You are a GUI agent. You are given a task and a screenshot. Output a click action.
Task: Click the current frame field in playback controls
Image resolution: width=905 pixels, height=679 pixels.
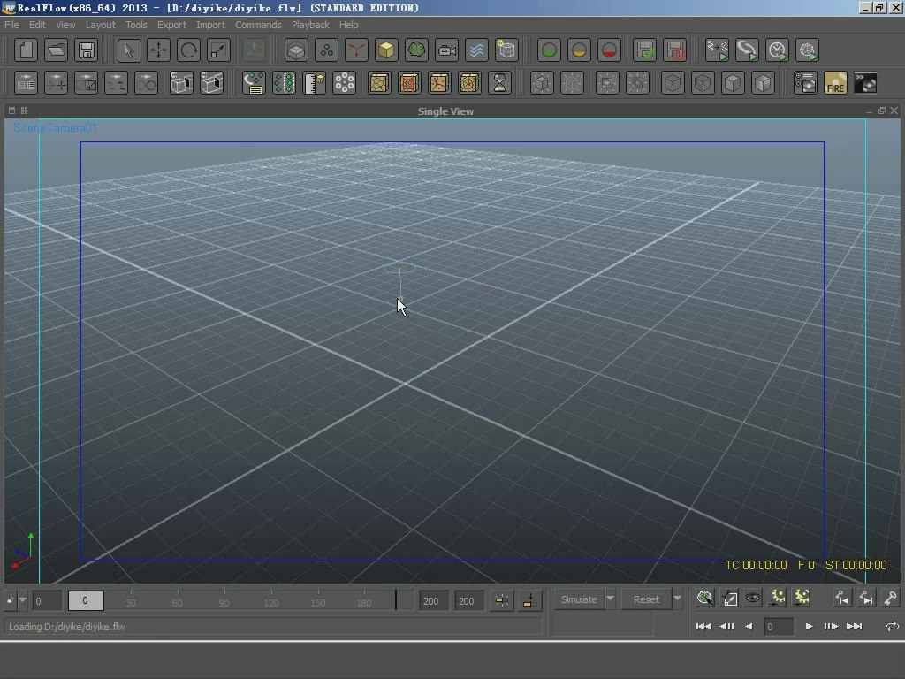pos(778,627)
